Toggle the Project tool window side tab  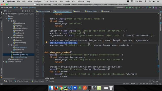pos(1,15)
